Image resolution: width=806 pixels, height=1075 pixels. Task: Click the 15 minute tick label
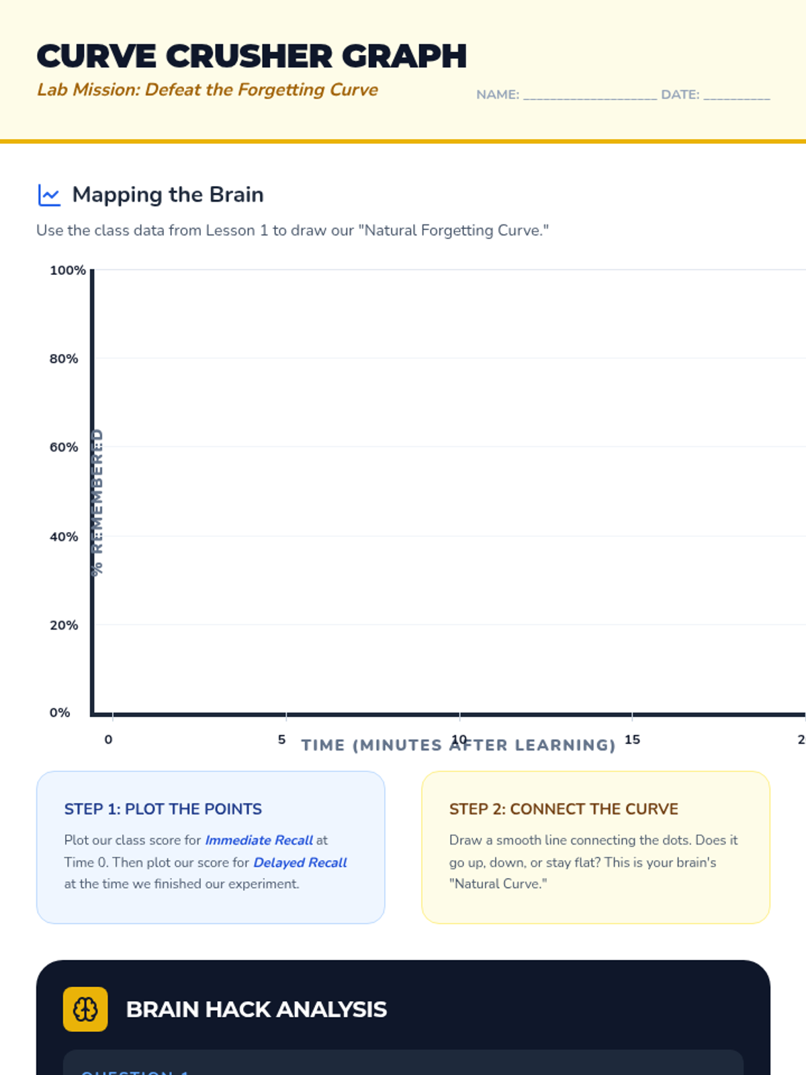point(632,740)
